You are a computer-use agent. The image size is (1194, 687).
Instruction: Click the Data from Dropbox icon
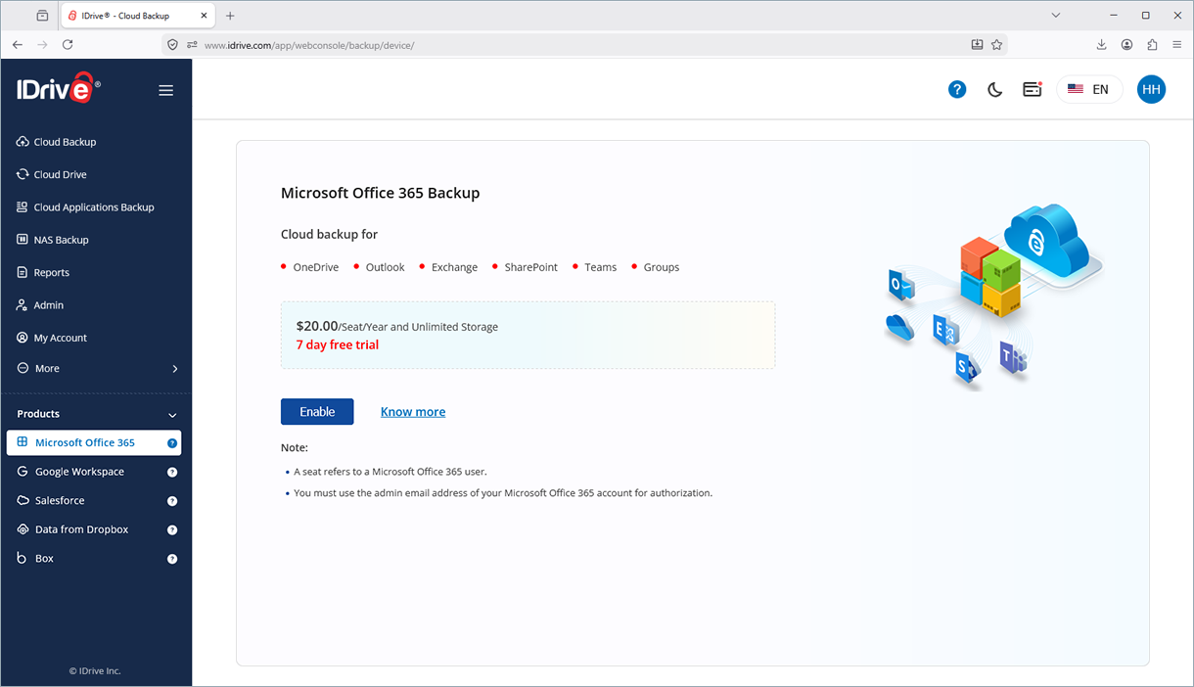click(23, 529)
